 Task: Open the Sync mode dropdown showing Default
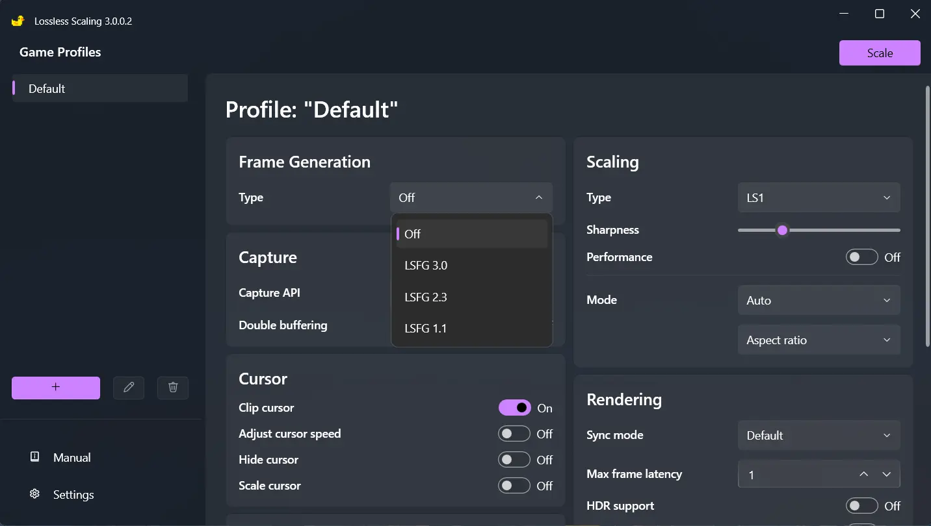(x=819, y=435)
